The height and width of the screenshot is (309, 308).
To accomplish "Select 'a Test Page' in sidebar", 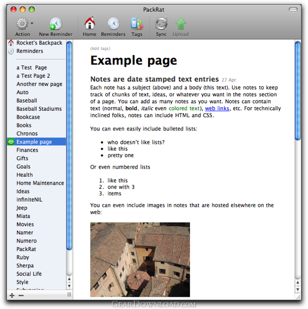I will click(x=31, y=68).
